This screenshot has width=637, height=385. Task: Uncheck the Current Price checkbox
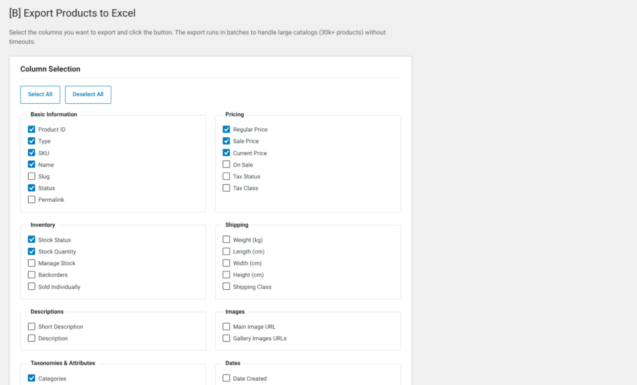pos(226,153)
